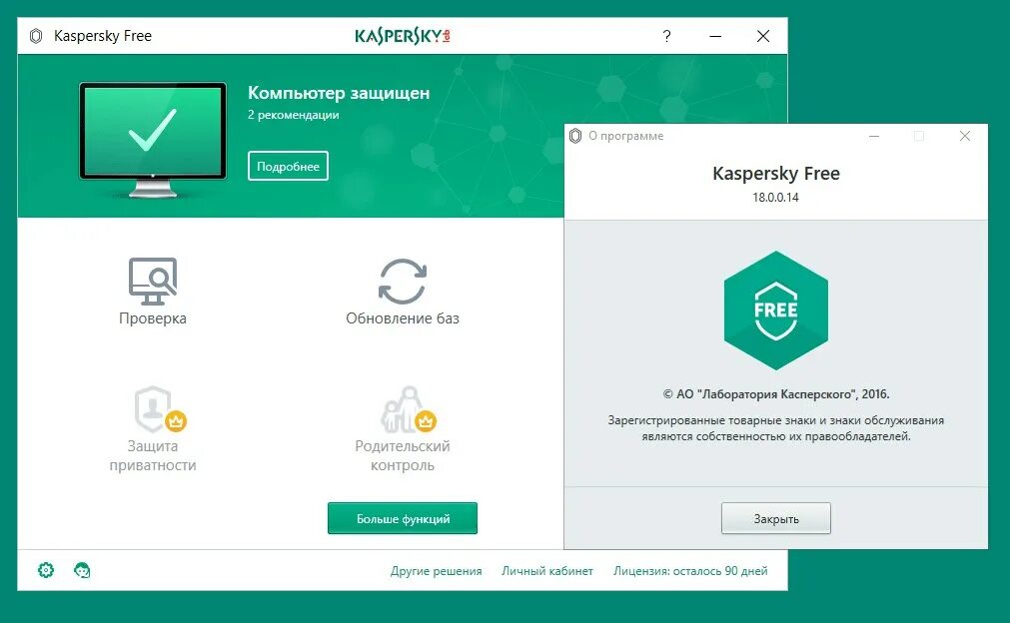Click the Kaspersky Free heading in About window
Viewport: 1010px width, 623px height.
coord(775,174)
